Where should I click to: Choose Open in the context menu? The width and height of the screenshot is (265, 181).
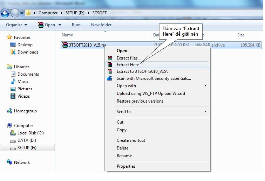157,51
